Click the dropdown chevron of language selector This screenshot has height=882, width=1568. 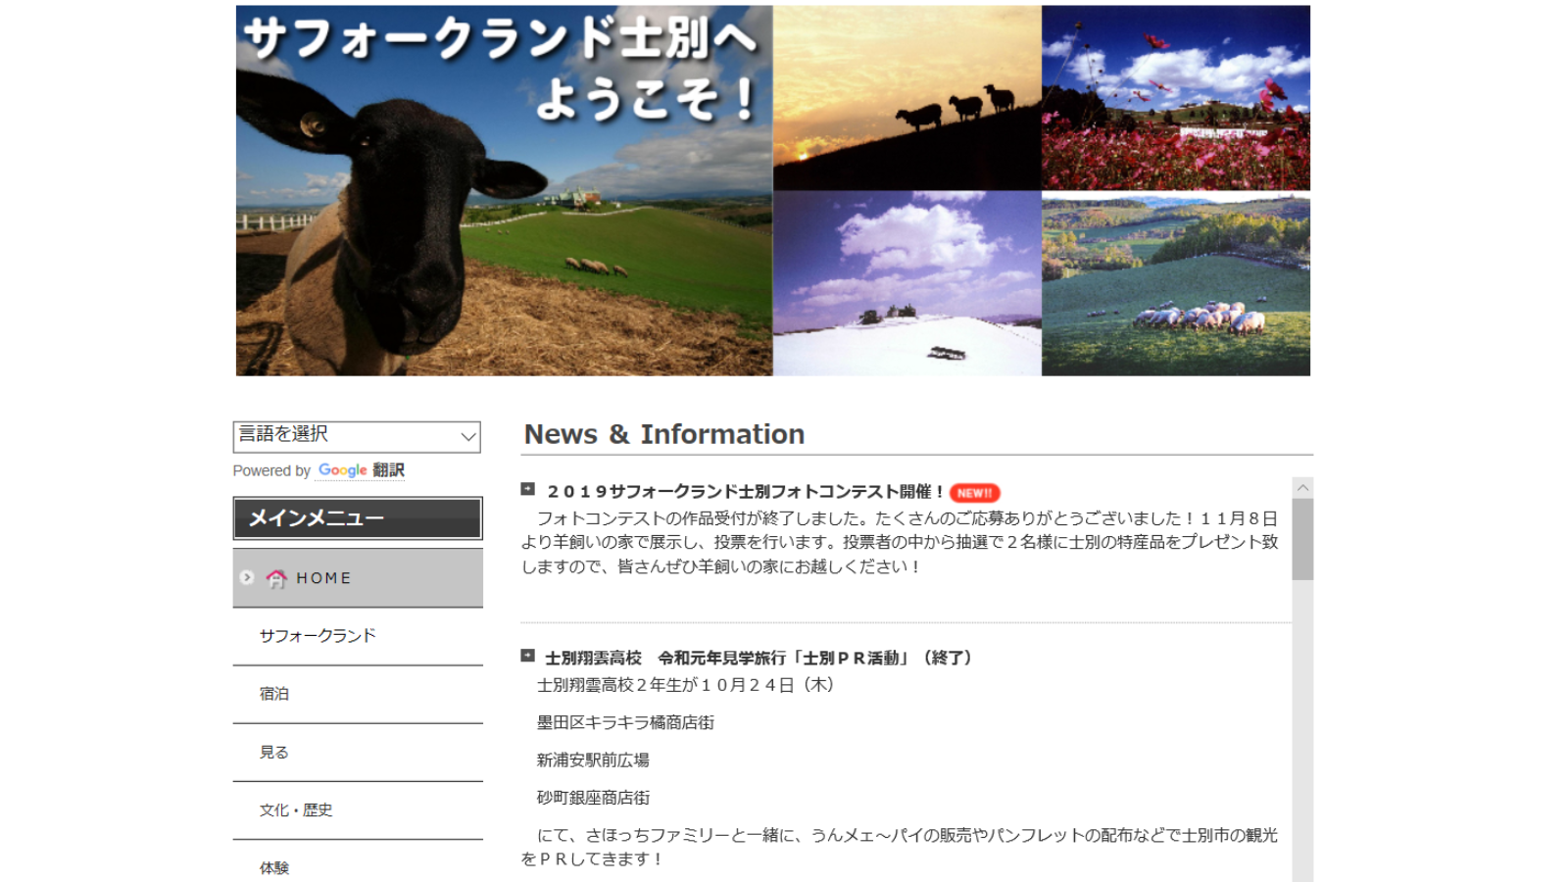click(x=467, y=437)
